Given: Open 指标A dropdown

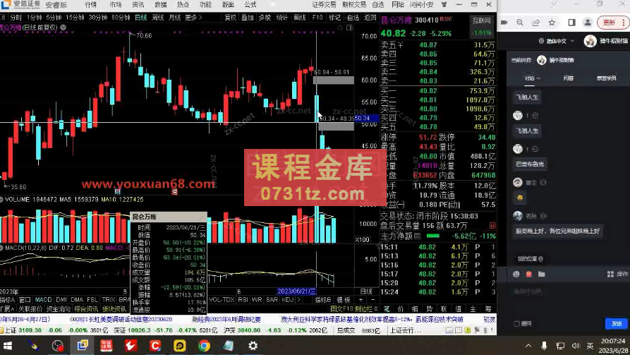Looking at the screenshot, I should (7, 300).
